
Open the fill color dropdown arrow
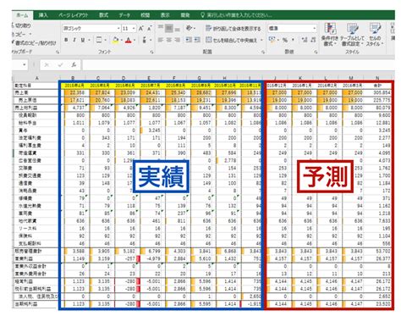coord(121,40)
